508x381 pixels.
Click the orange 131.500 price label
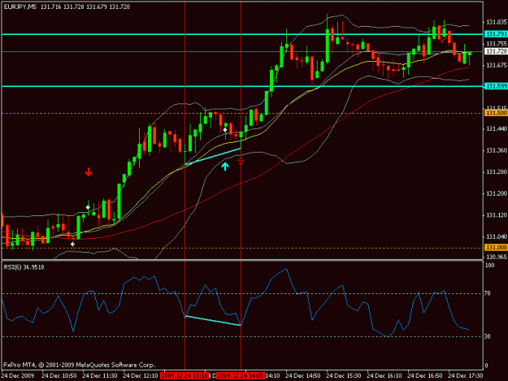point(496,113)
